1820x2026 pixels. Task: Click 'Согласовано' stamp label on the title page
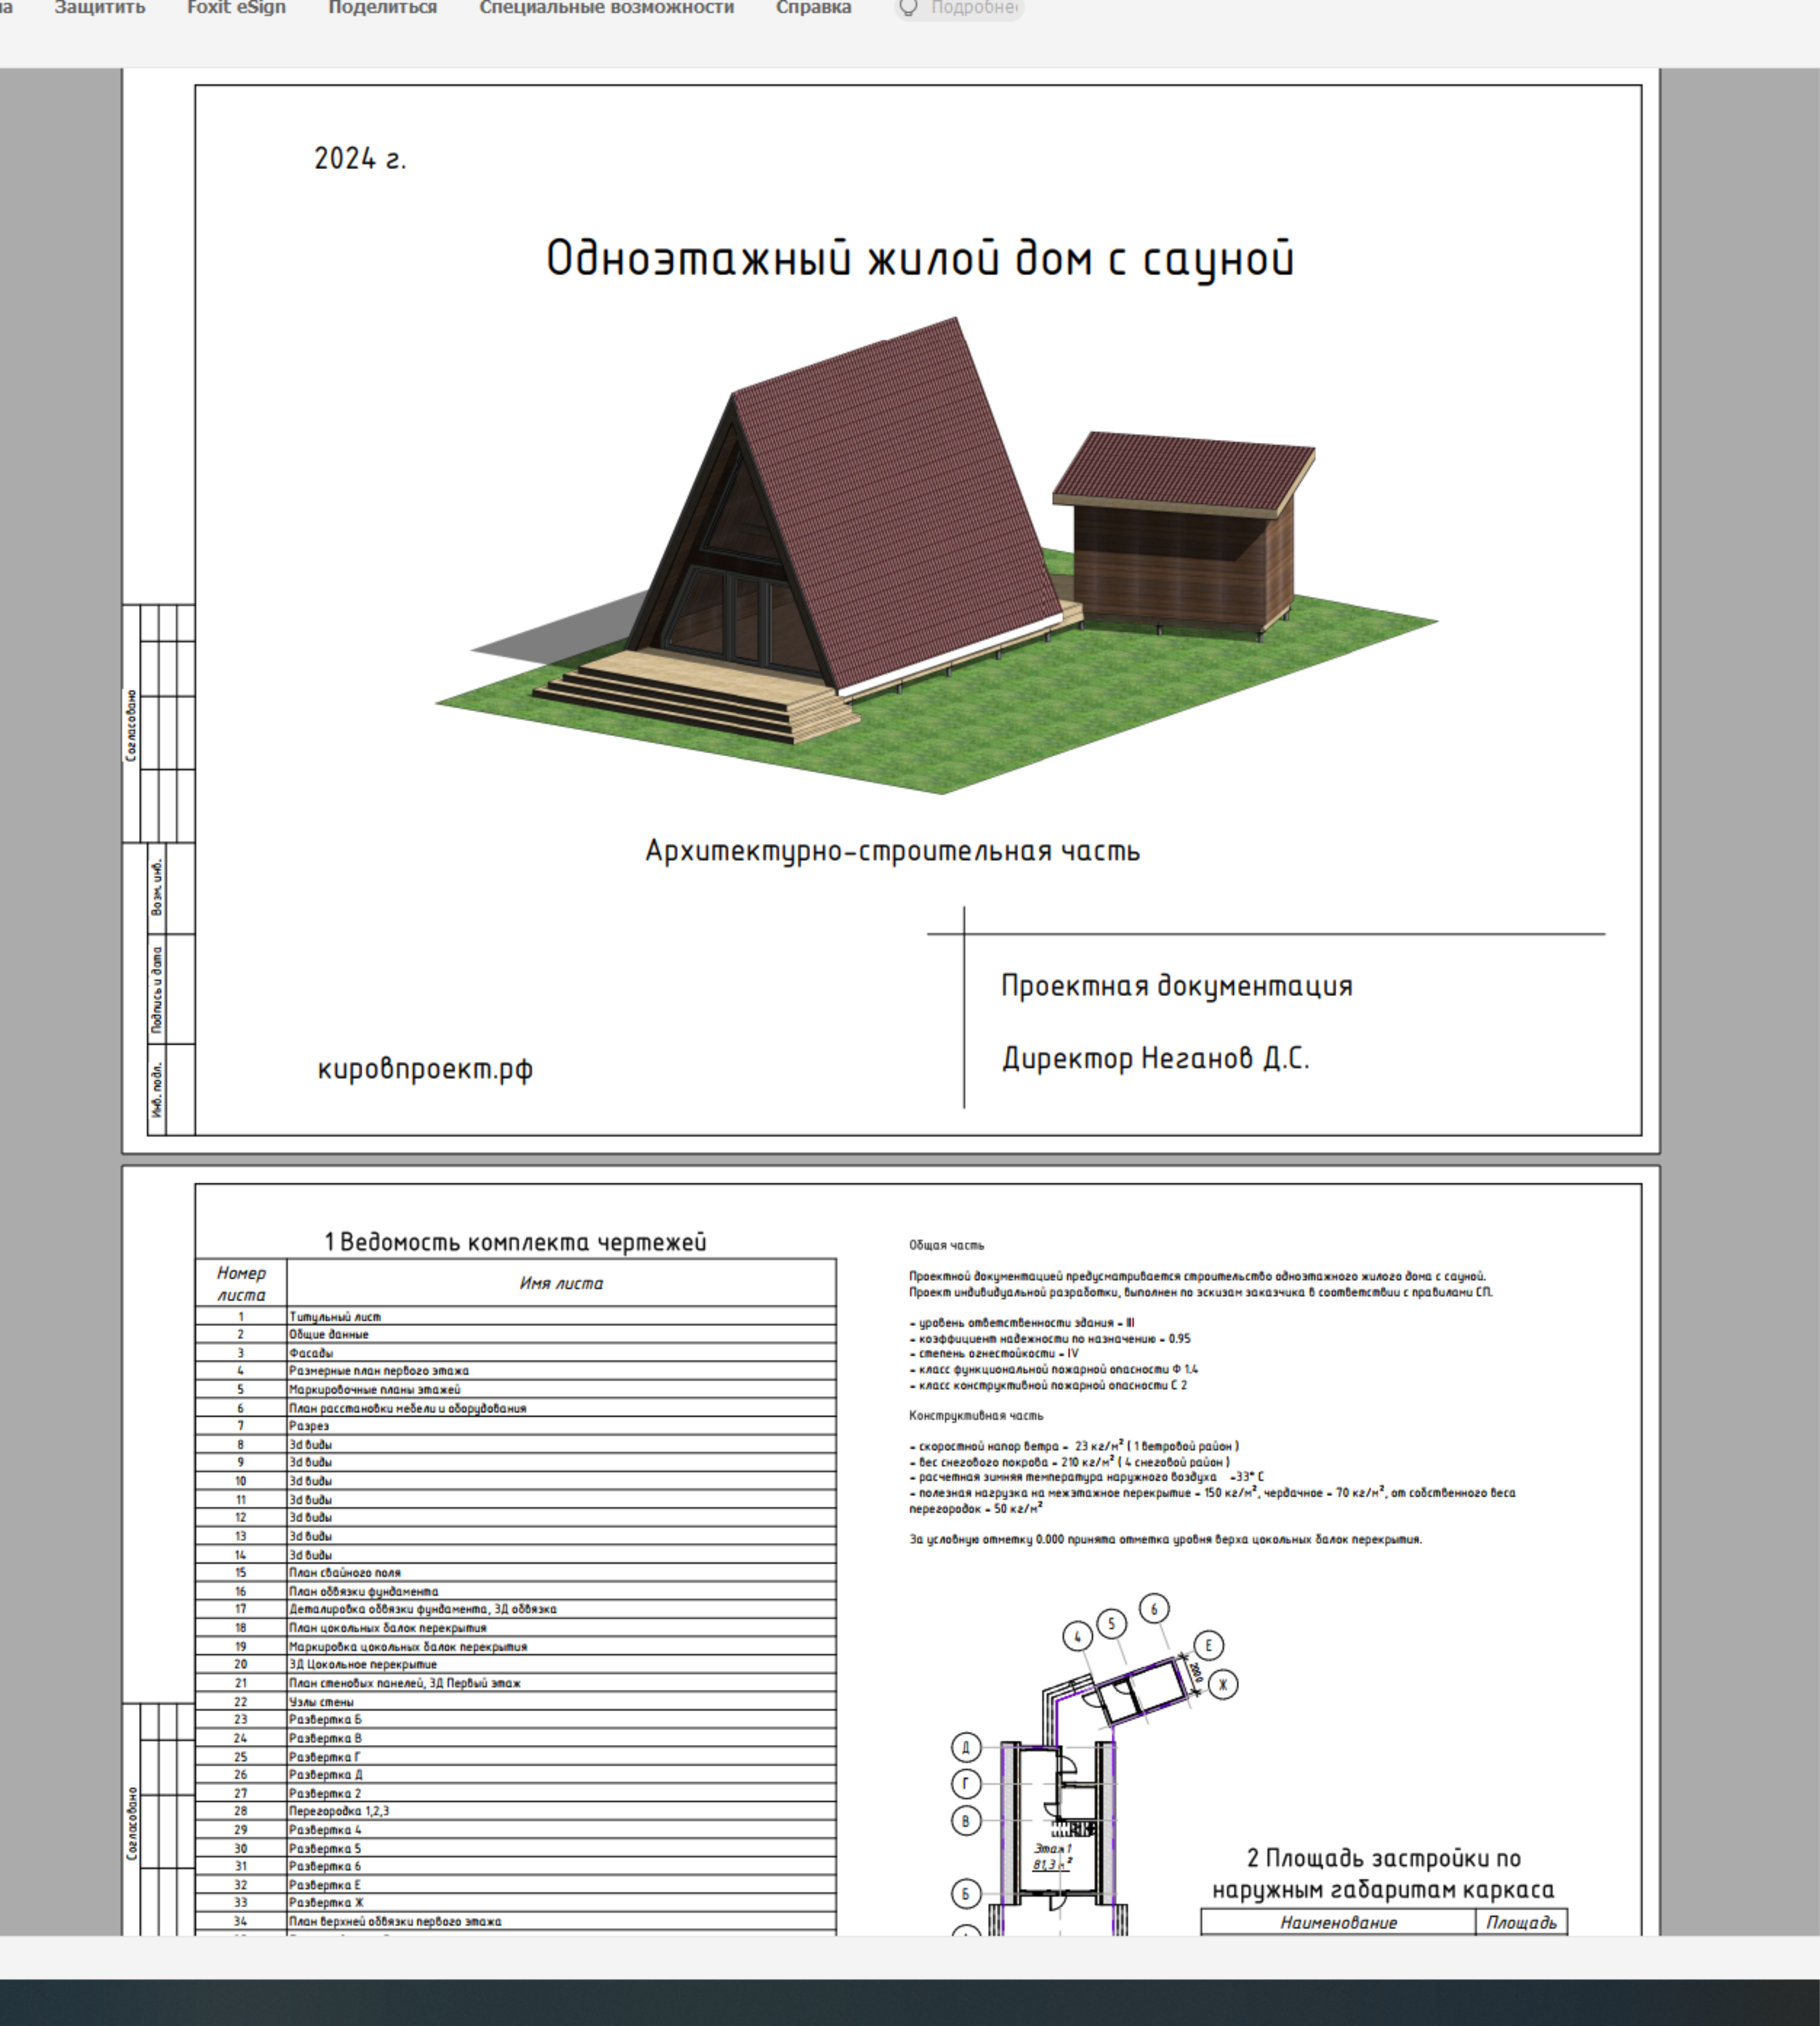click(131, 726)
